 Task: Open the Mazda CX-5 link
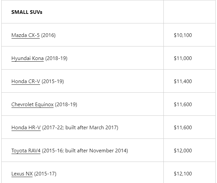(25, 35)
